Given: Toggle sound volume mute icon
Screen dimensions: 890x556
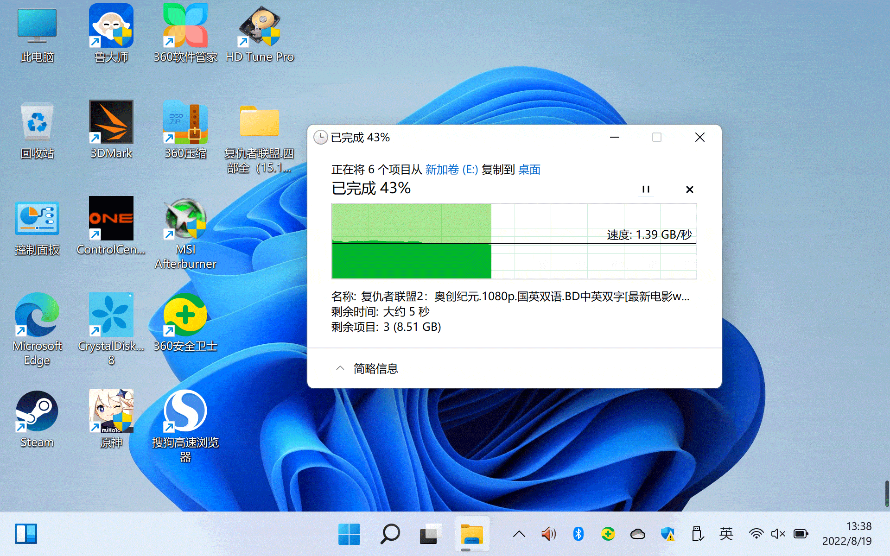Looking at the screenshot, I should click(778, 534).
